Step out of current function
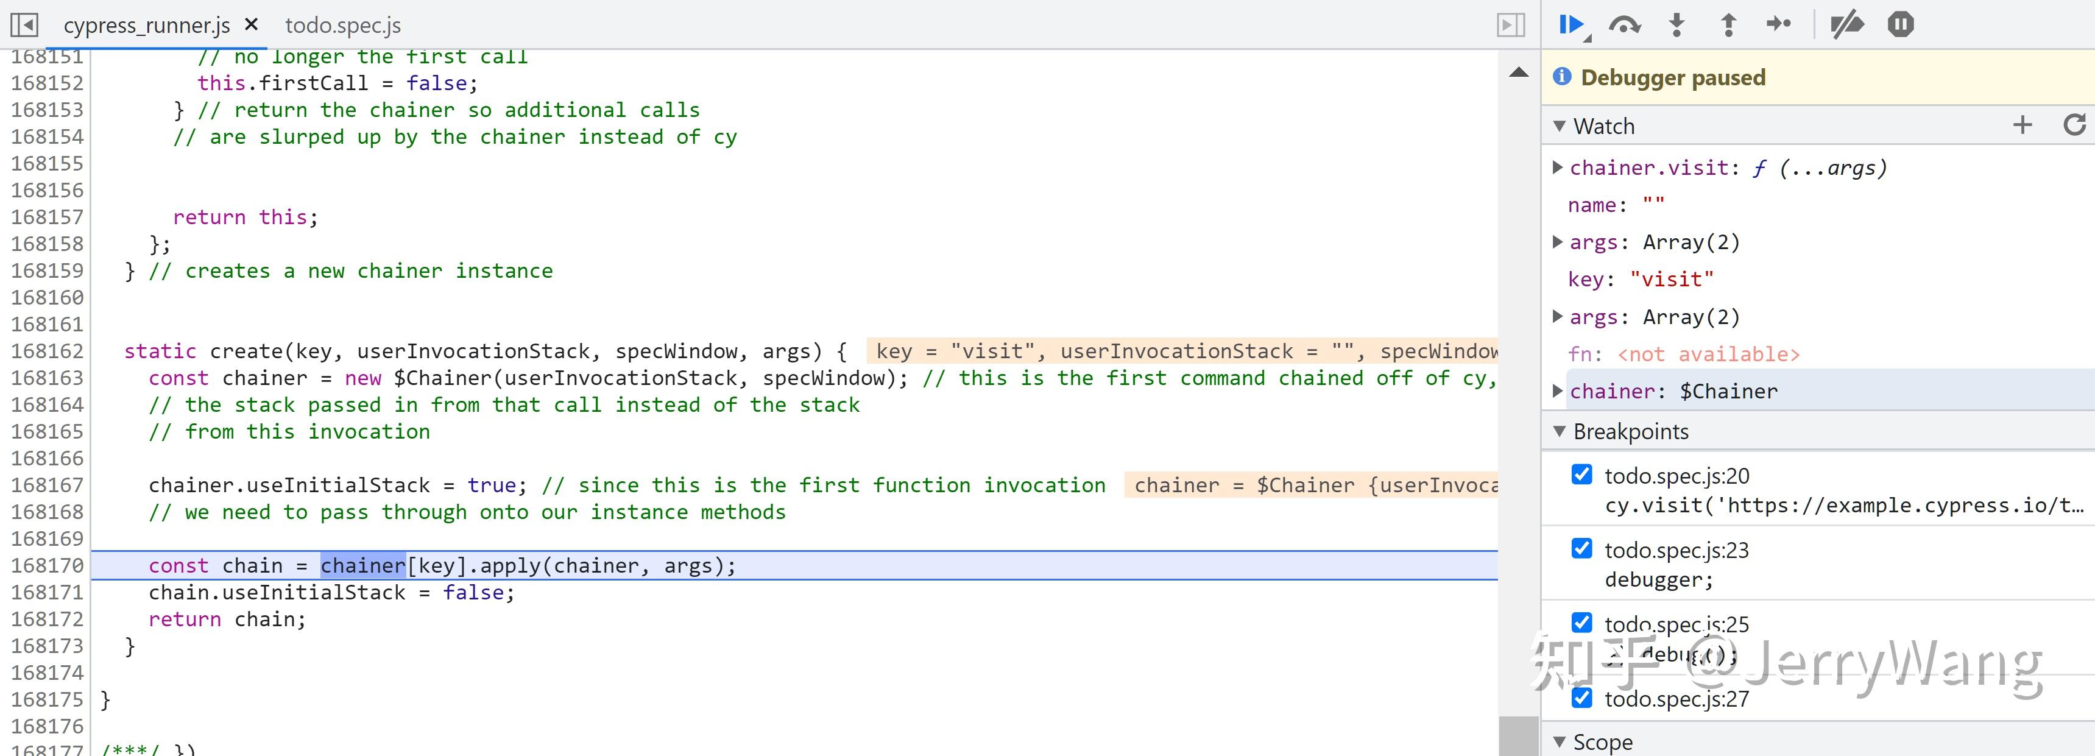The width and height of the screenshot is (2095, 756). point(1728,24)
